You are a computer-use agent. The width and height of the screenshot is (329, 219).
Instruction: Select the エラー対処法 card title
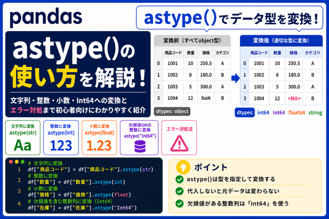pyautogui.click(x=179, y=129)
